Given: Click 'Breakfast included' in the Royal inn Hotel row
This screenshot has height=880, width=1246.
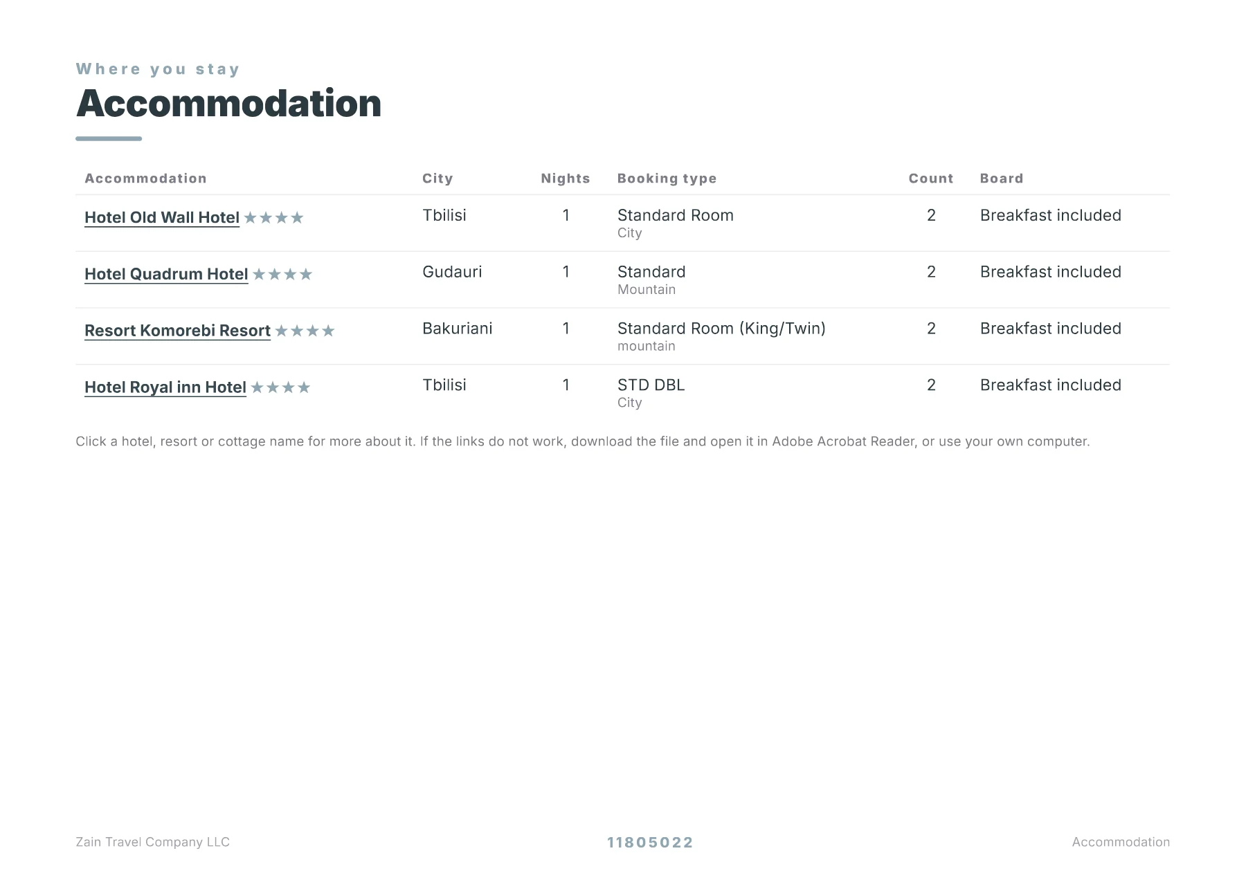Looking at the screenshot, I should (1051, 385).
